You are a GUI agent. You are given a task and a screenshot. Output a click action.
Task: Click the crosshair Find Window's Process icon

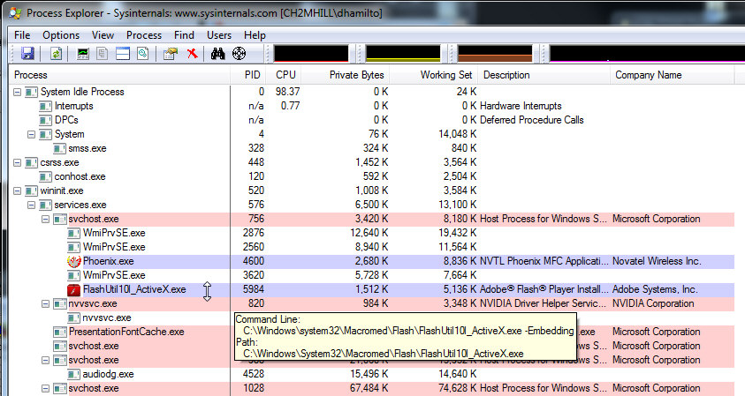(239, 54)
